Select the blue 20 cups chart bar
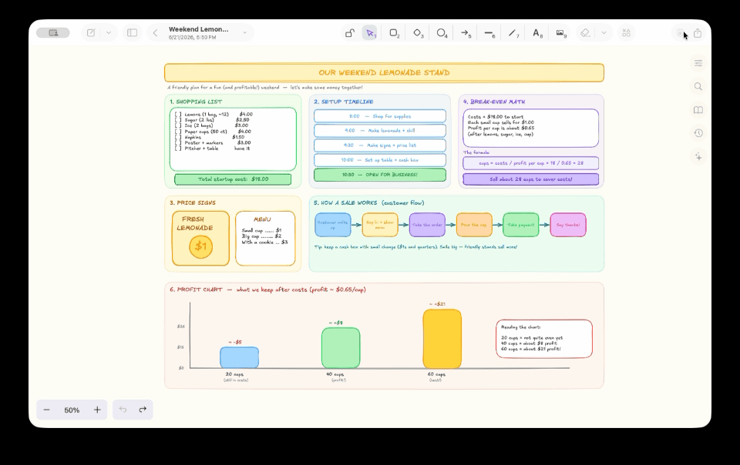The image size is (740, 465). coord(239,357)
